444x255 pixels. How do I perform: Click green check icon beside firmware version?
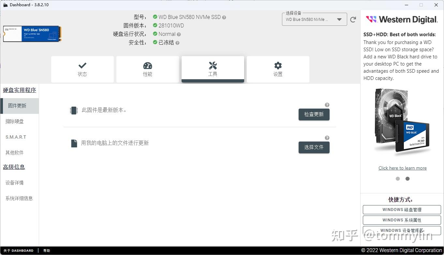(155, 25)
